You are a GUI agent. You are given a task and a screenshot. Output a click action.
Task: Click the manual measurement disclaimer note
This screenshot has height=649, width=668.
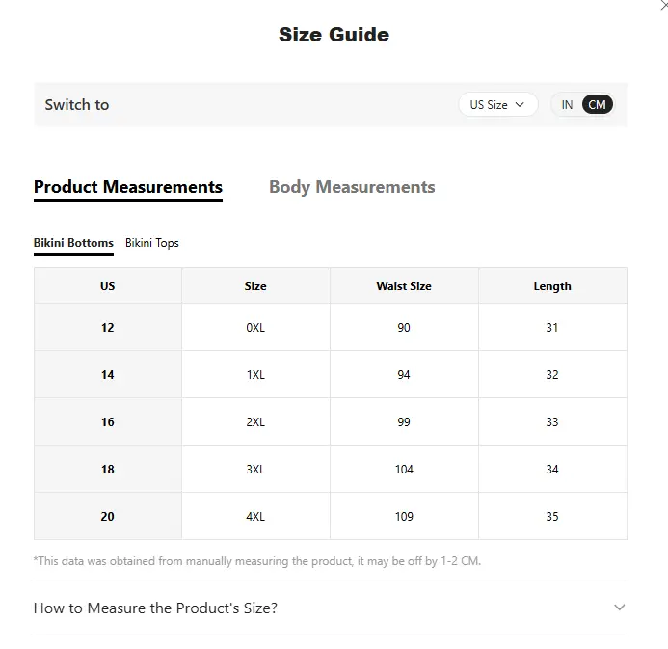257,560
